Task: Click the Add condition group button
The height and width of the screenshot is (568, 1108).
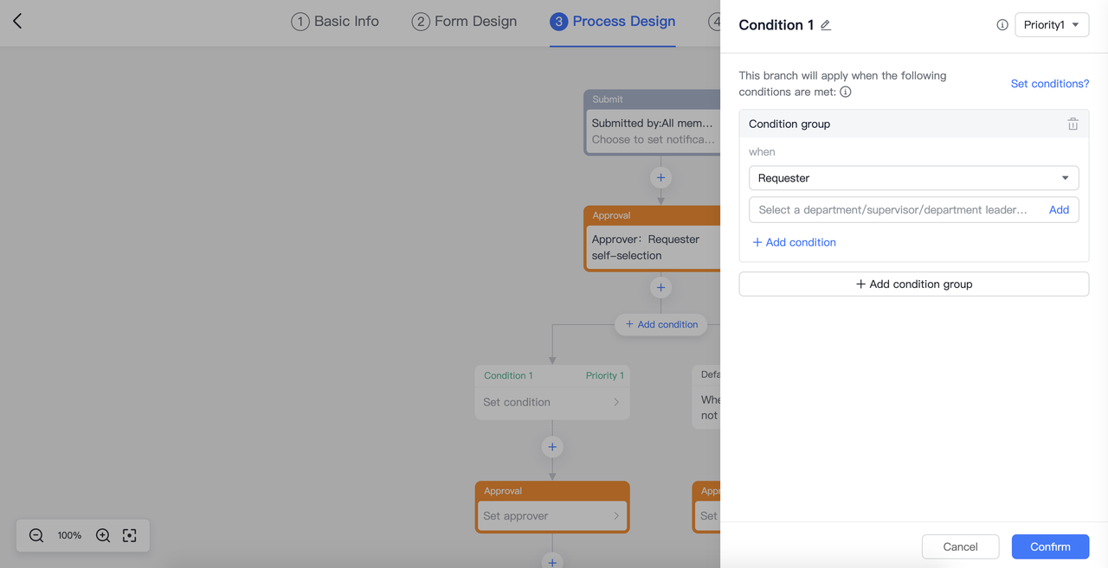Action: coord(913,284)
